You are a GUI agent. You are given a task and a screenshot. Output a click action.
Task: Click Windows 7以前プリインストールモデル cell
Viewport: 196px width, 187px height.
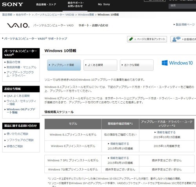coord(73,169)
